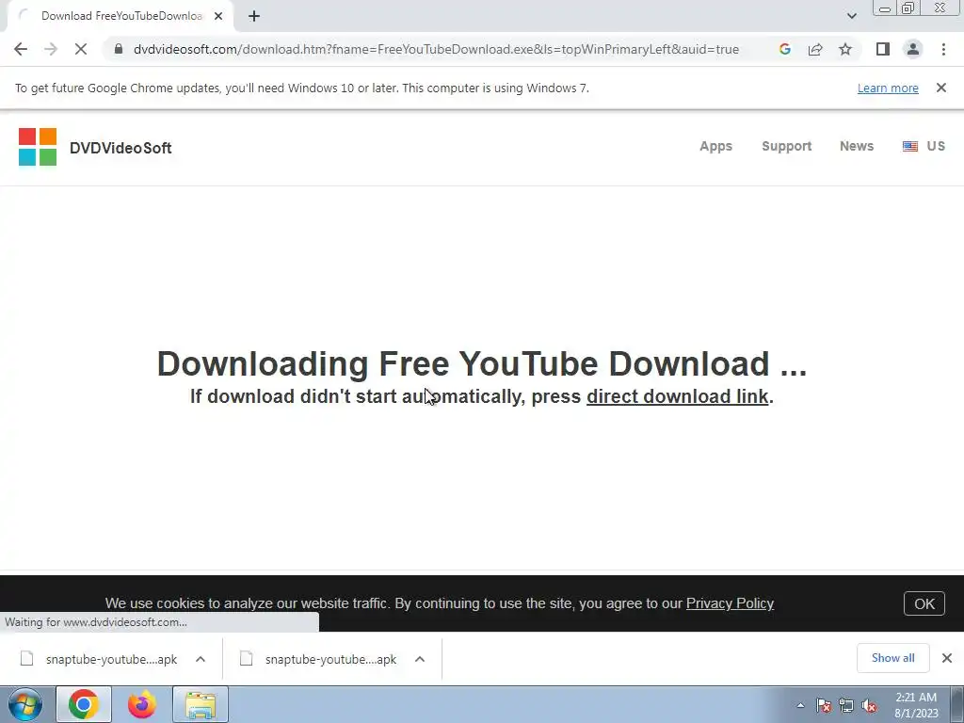964x723 pixels.
Task: Open the Apps menu
Action: coord(715,146)
